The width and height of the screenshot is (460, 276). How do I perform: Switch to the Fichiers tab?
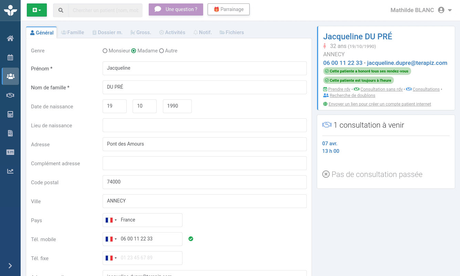pyautogui.click(x=232, y=32)
